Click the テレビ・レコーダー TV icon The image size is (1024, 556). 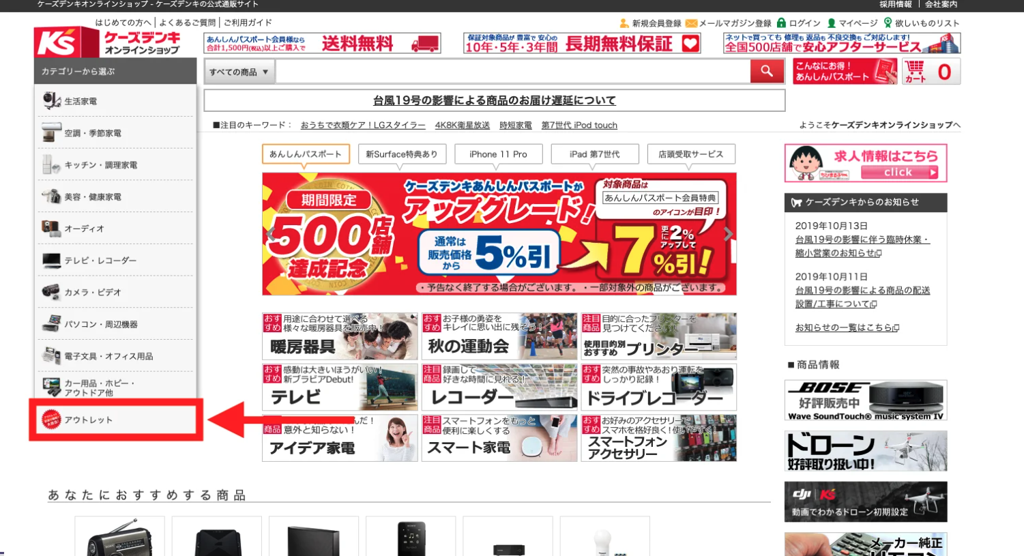click(52, 260)
